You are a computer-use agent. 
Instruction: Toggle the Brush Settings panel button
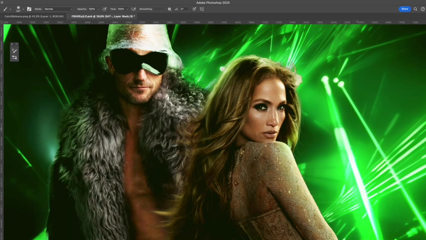(29, 9)
